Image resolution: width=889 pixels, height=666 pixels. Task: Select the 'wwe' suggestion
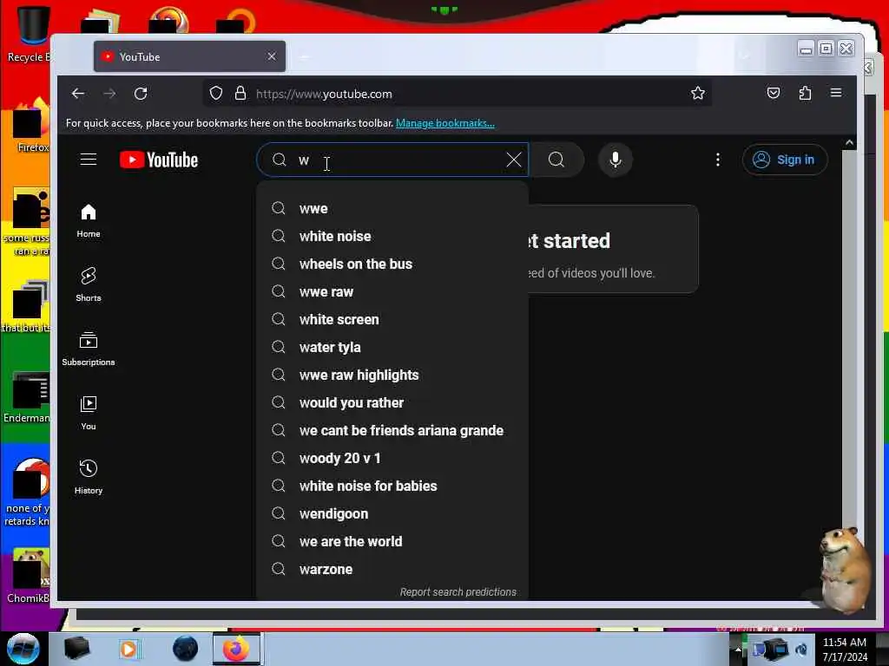coord(392,208)
